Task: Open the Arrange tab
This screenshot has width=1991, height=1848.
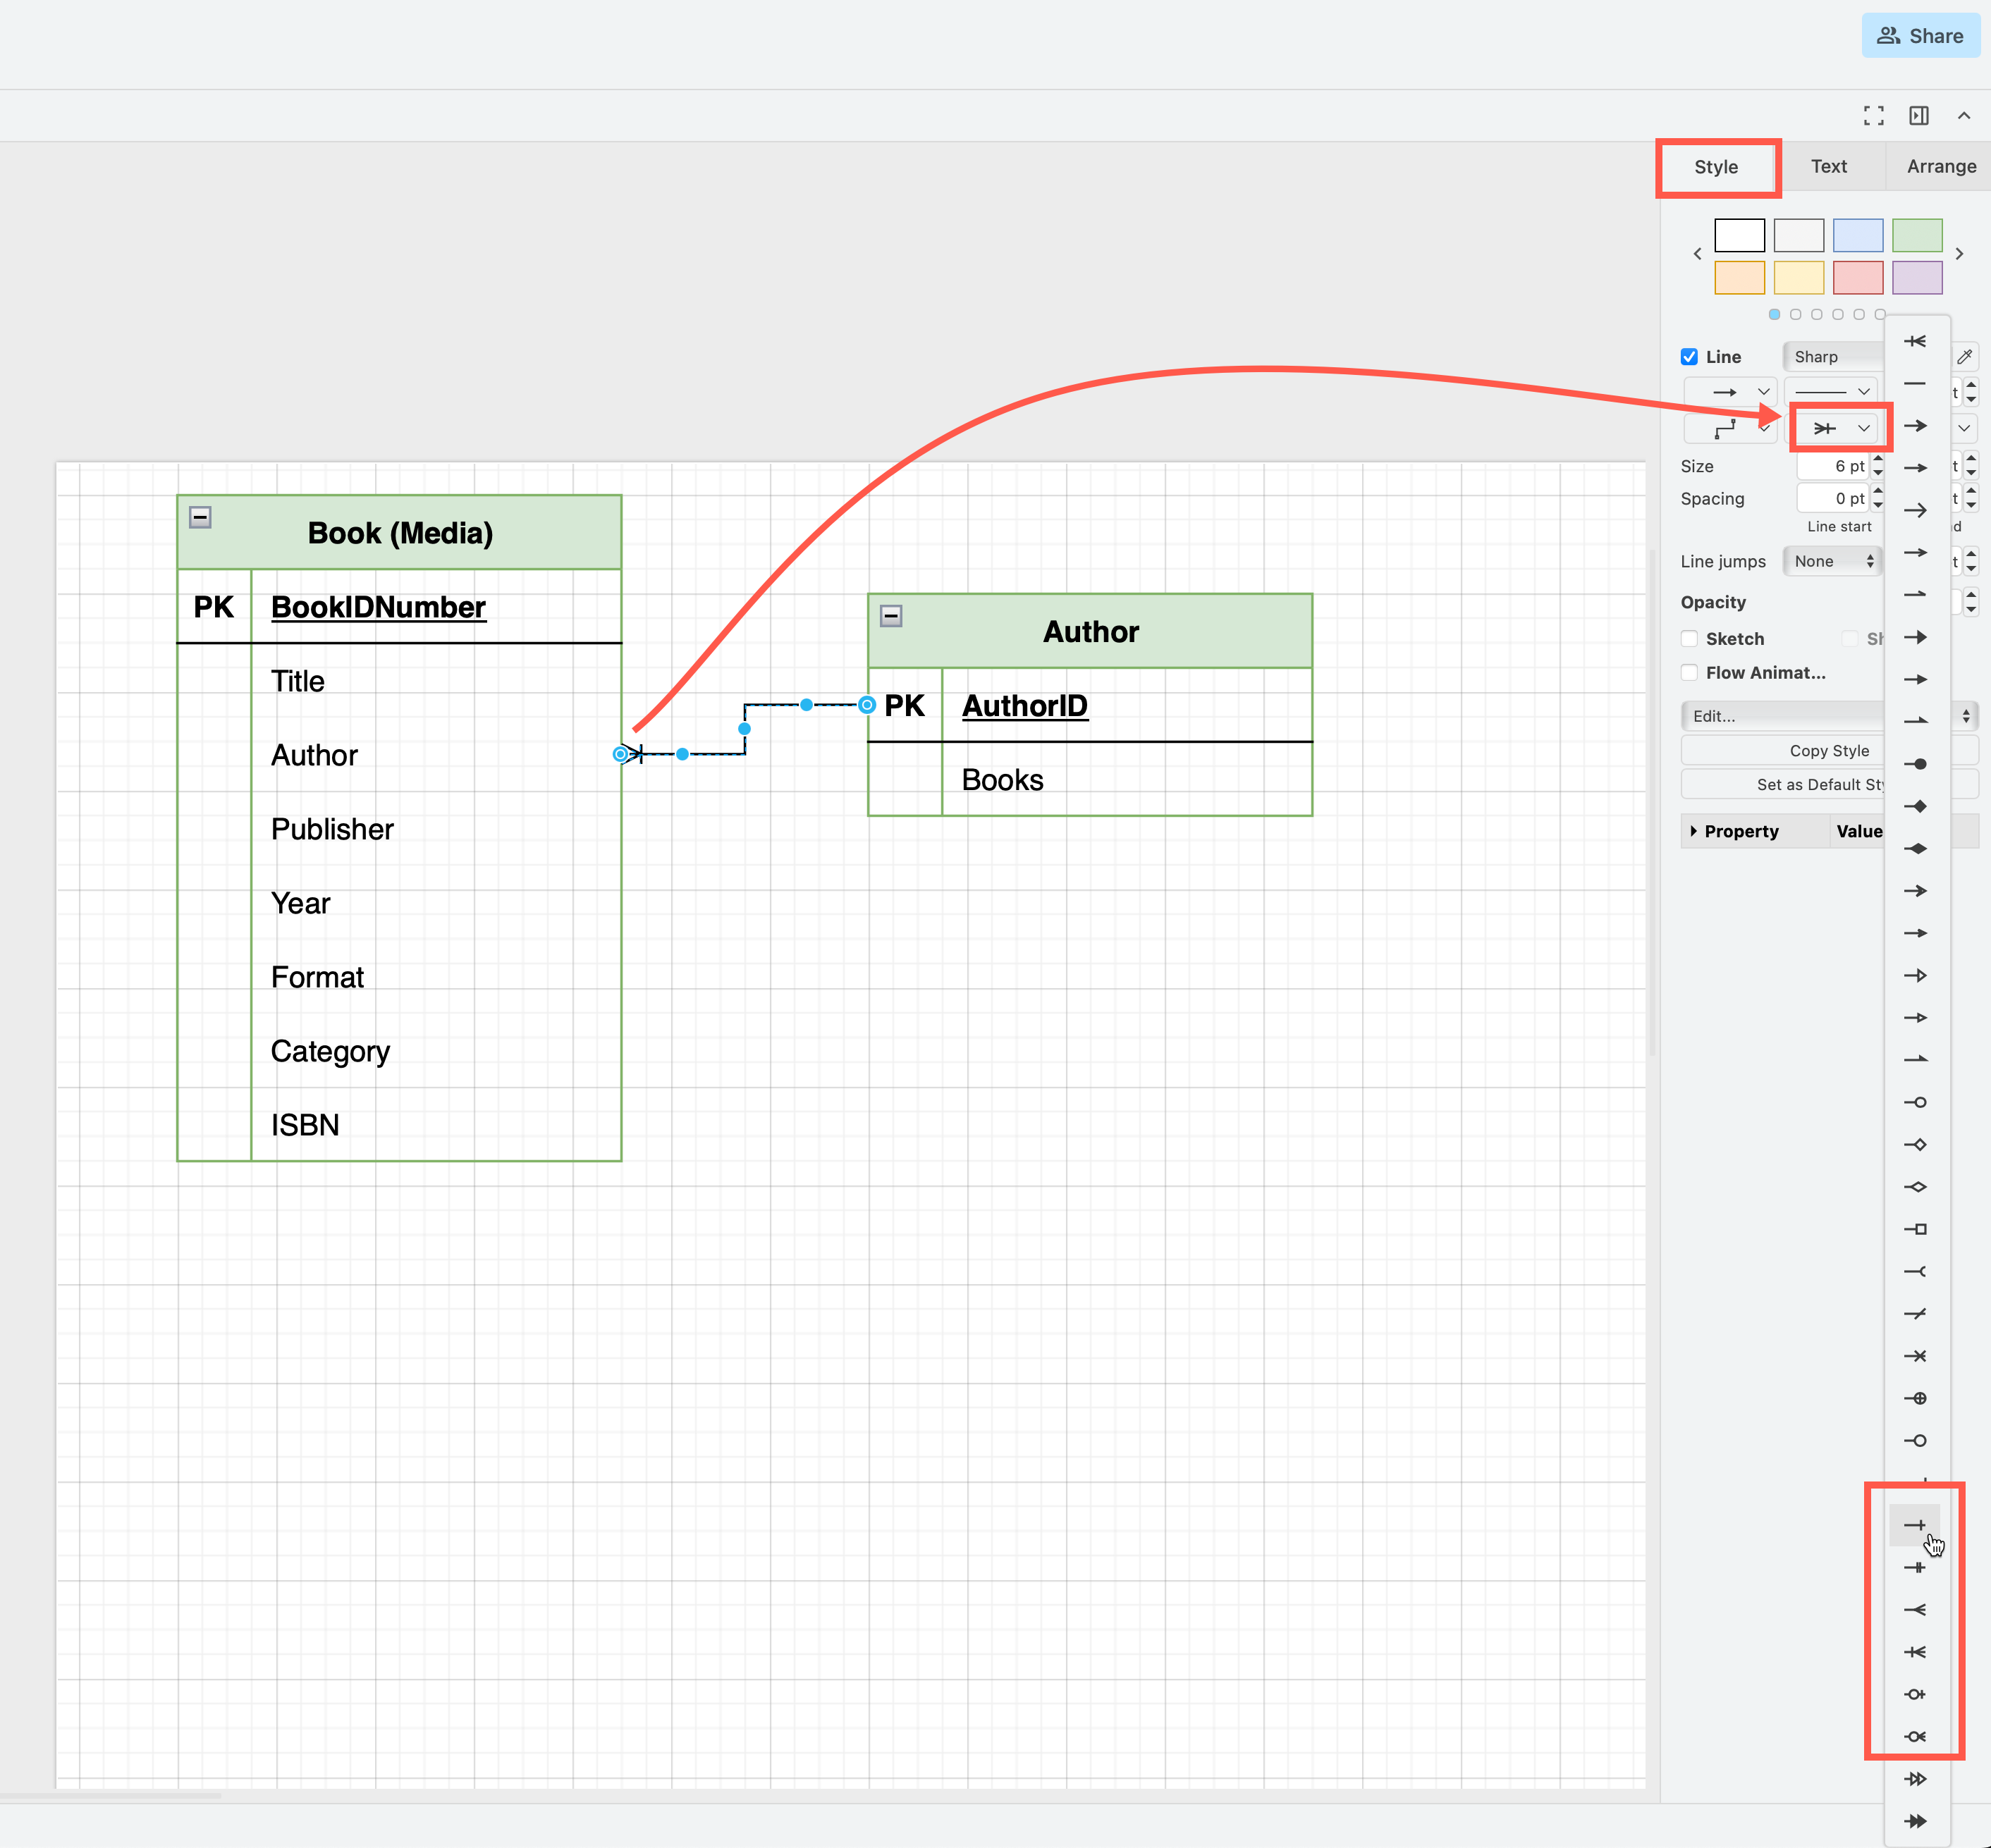Action: pyautogui.click(x=1938, y=166)
